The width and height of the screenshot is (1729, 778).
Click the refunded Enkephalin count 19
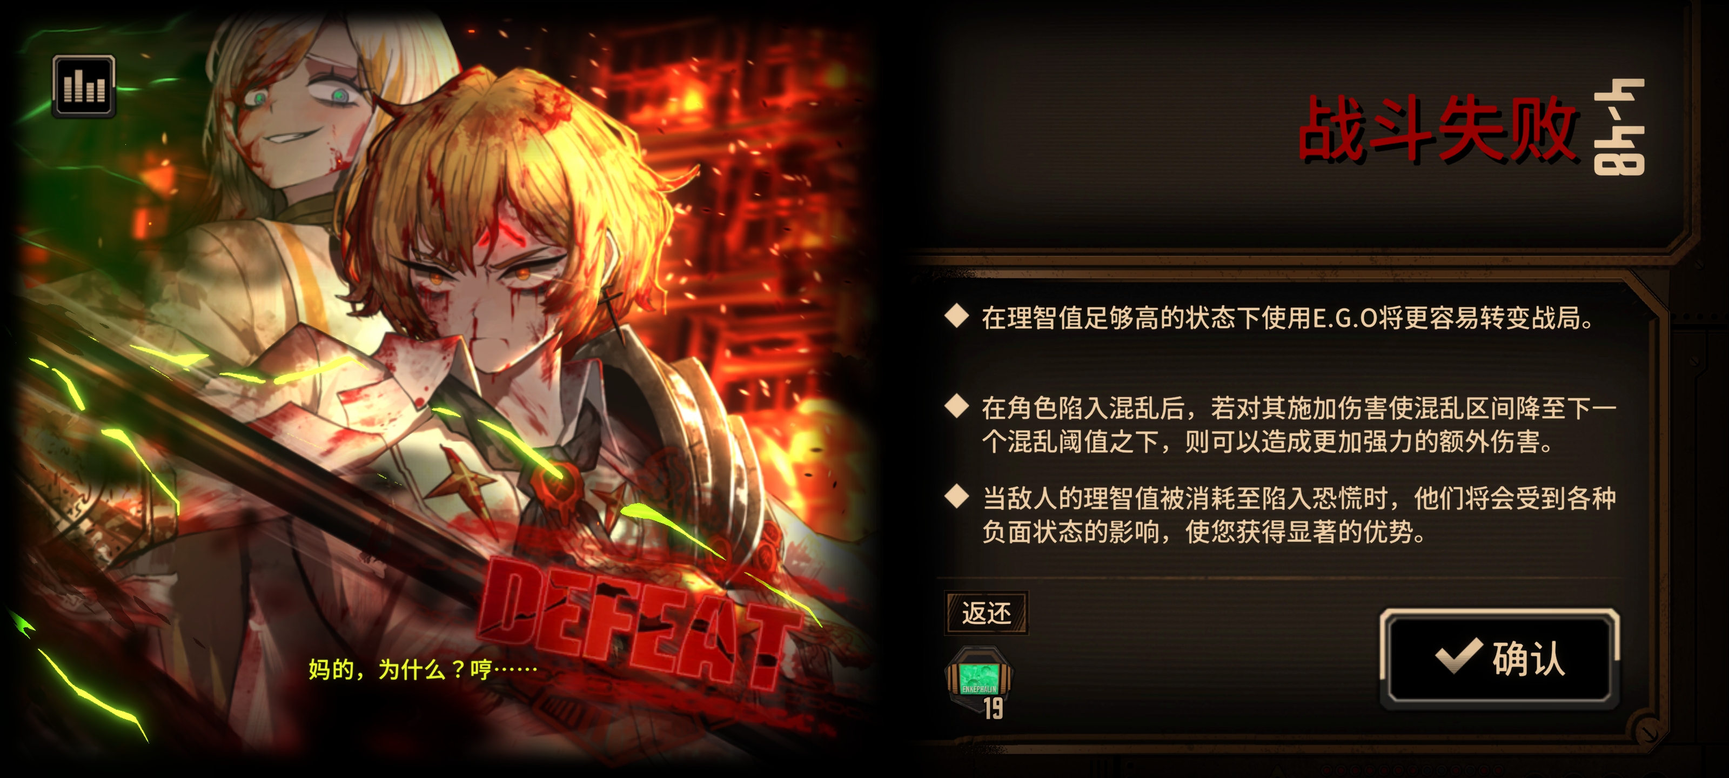(994, 708)
